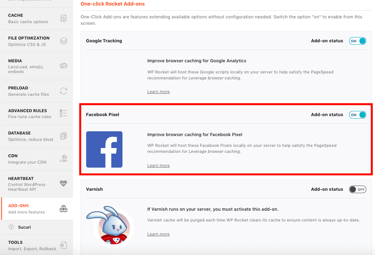
Task: Click the File Optimization layers icon
Action: (x=63, y=40)
